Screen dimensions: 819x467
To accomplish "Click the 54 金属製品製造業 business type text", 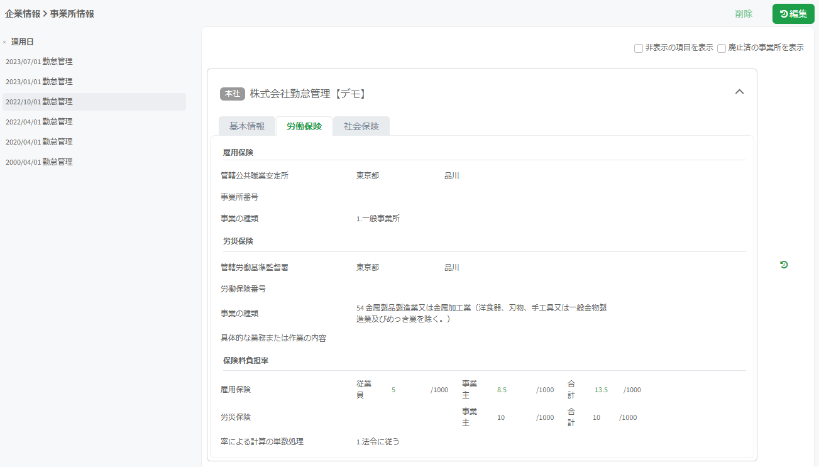I will click(481, 313).
